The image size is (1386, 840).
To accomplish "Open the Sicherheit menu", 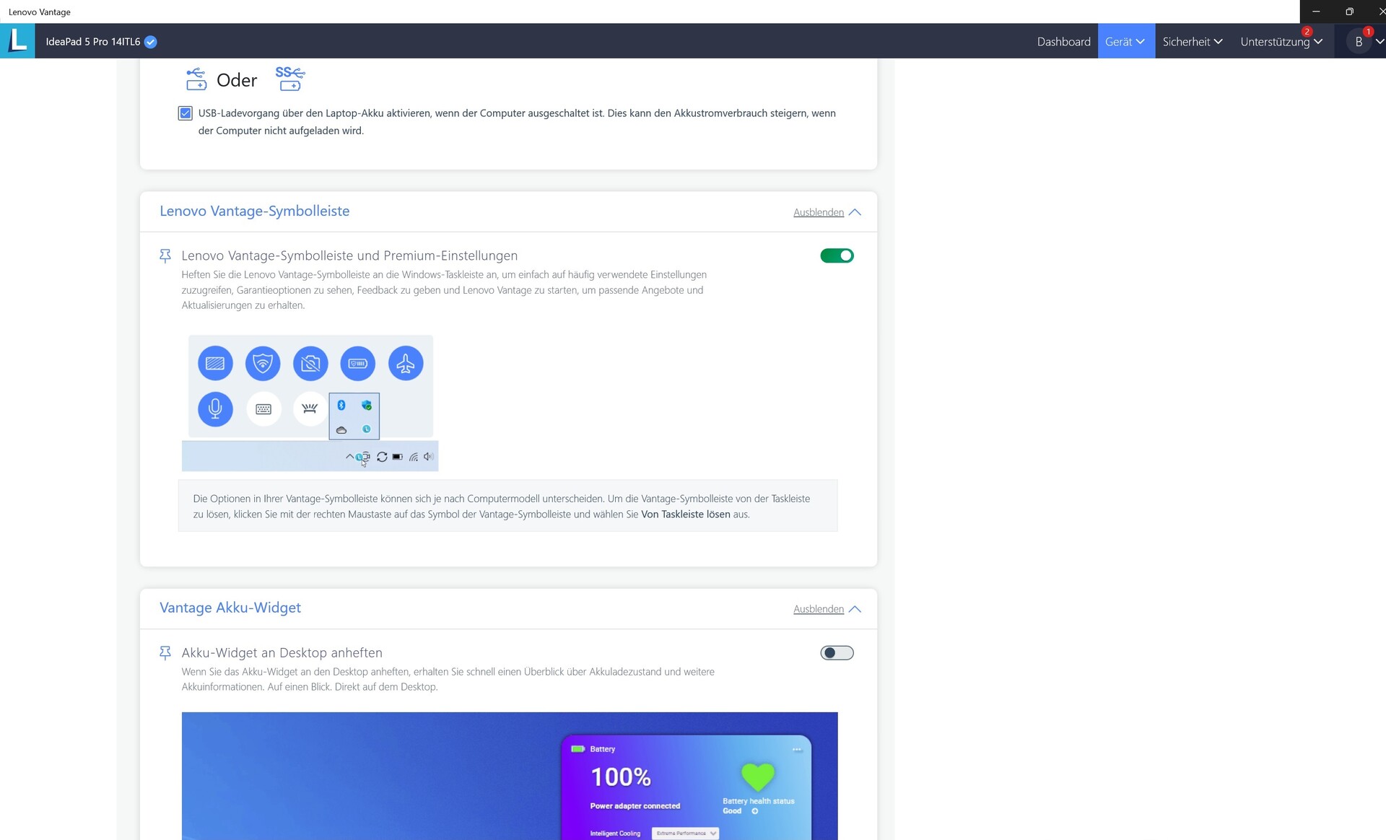I will 1192,42.
